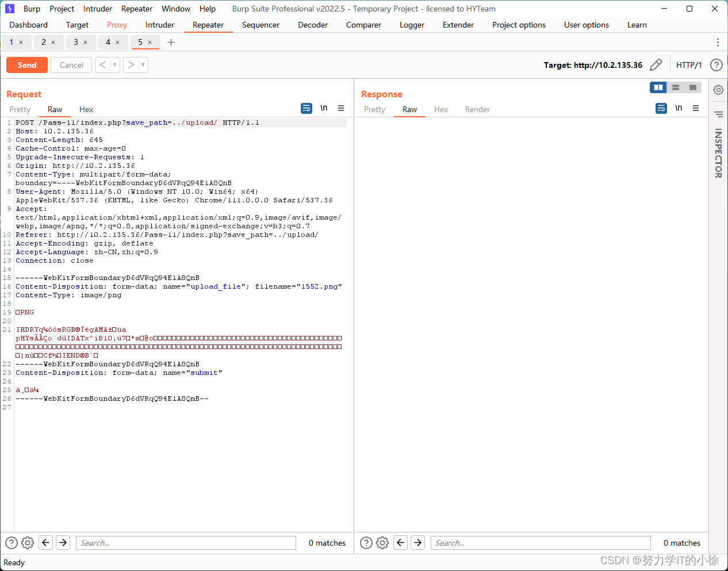Close Repeater tab 2
This screenshot has height=571, width=728.
tap(53, 43)
